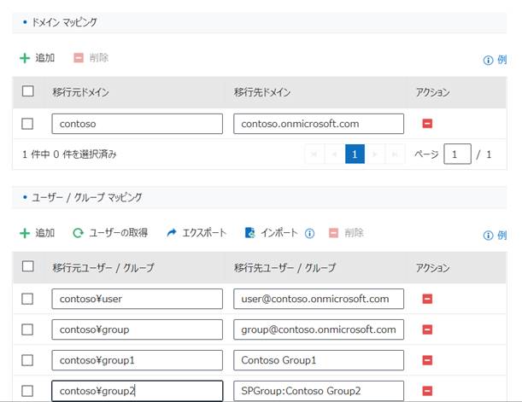Viewport: 522px width, 402px height.
Task: Edit the source domain field containing contoso
Action: (138, 124)
